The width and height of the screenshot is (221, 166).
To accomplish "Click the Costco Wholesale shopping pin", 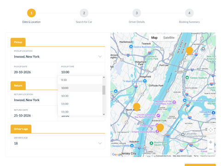I will [x=185, y=101].
